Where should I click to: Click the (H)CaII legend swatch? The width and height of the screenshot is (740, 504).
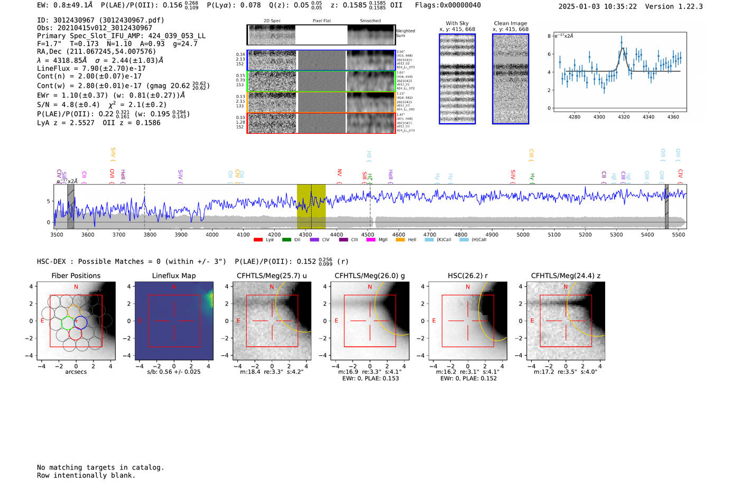(464, 240)
